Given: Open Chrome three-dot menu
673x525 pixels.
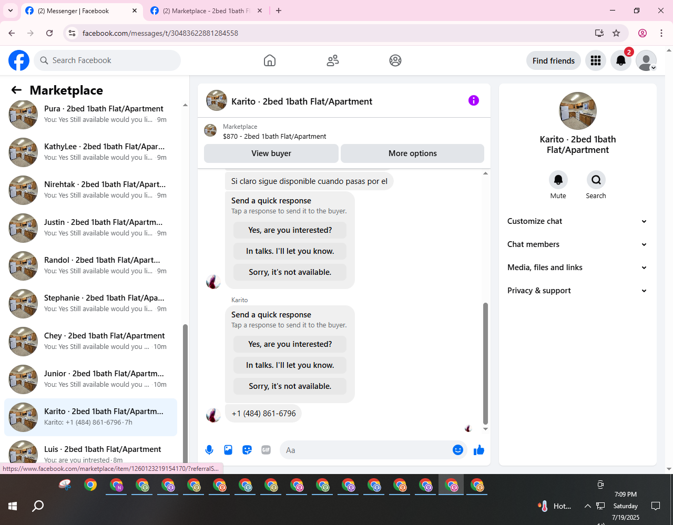Looking at the screenshot, I should click(661, 33).
